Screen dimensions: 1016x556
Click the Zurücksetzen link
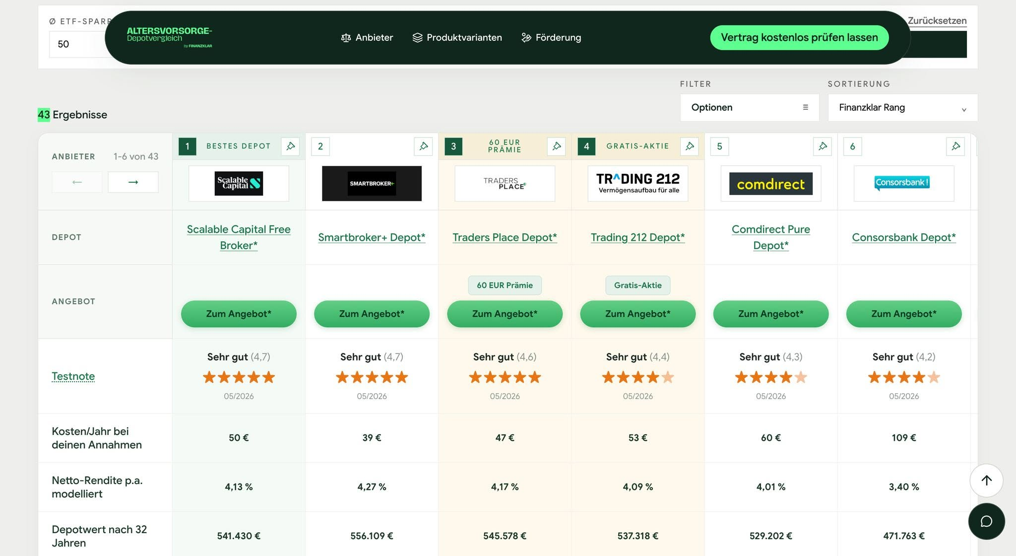937,21
